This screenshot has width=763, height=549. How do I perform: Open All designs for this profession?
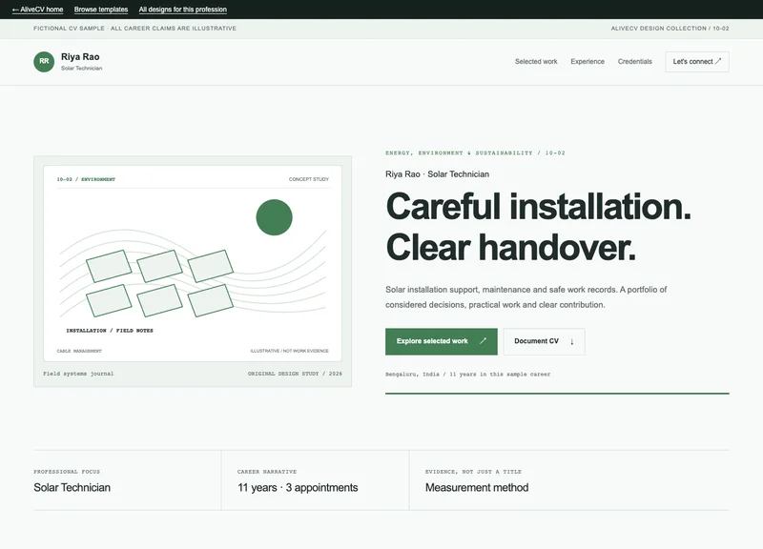[x=182, y=10]
